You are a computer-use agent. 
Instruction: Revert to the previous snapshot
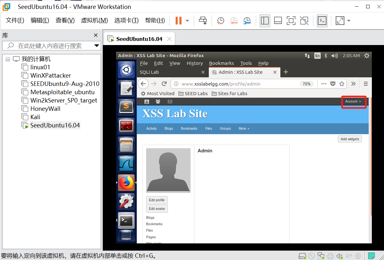click(x=234, y=21)
